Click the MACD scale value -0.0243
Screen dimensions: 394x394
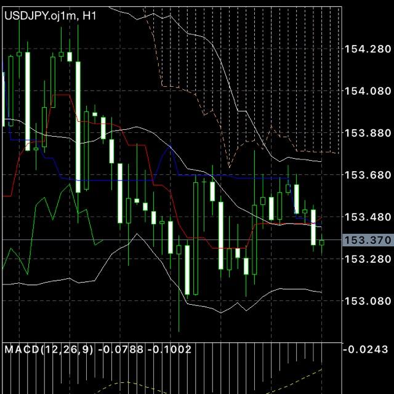click(x=366, y=350)
